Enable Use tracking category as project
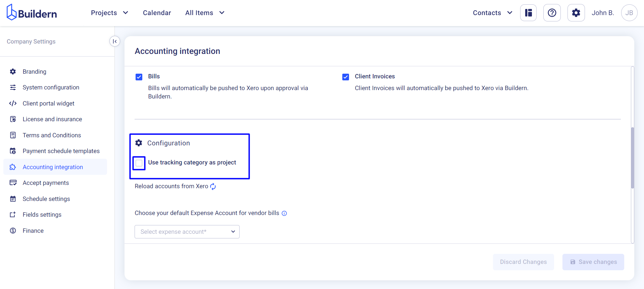This screenshot has width=644, height=289. click(139, 163)
